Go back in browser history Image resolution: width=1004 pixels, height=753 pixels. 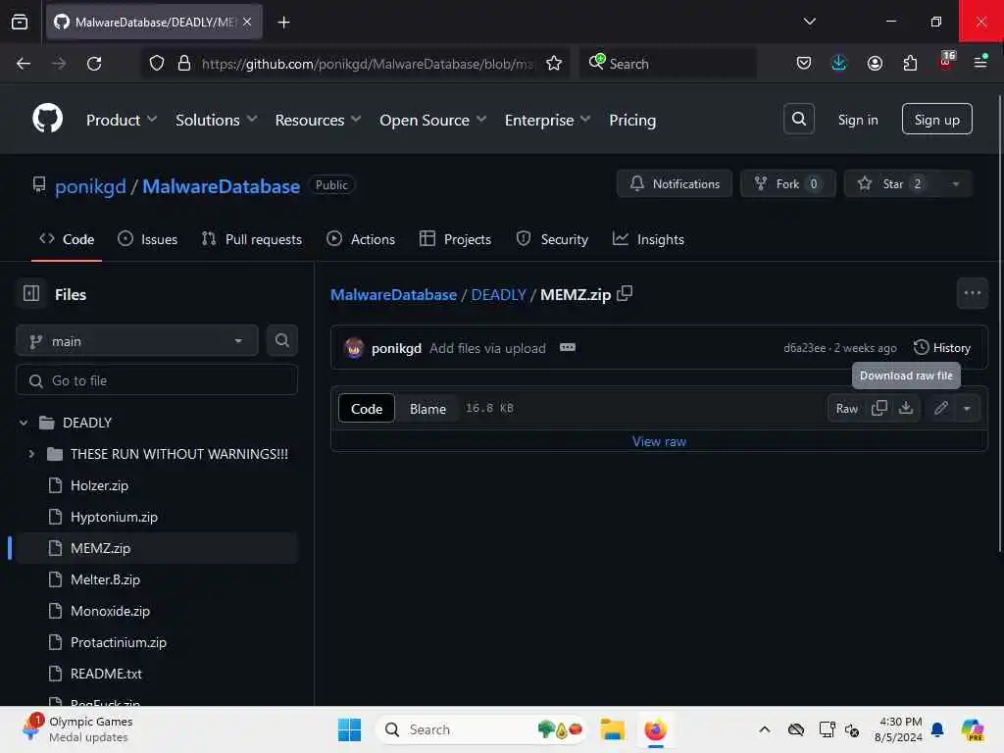[x=24, y=64]
